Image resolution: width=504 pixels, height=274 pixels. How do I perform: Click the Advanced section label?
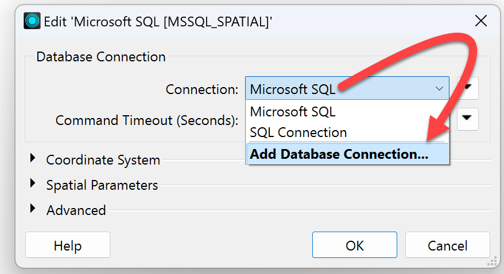coord(76,210)
